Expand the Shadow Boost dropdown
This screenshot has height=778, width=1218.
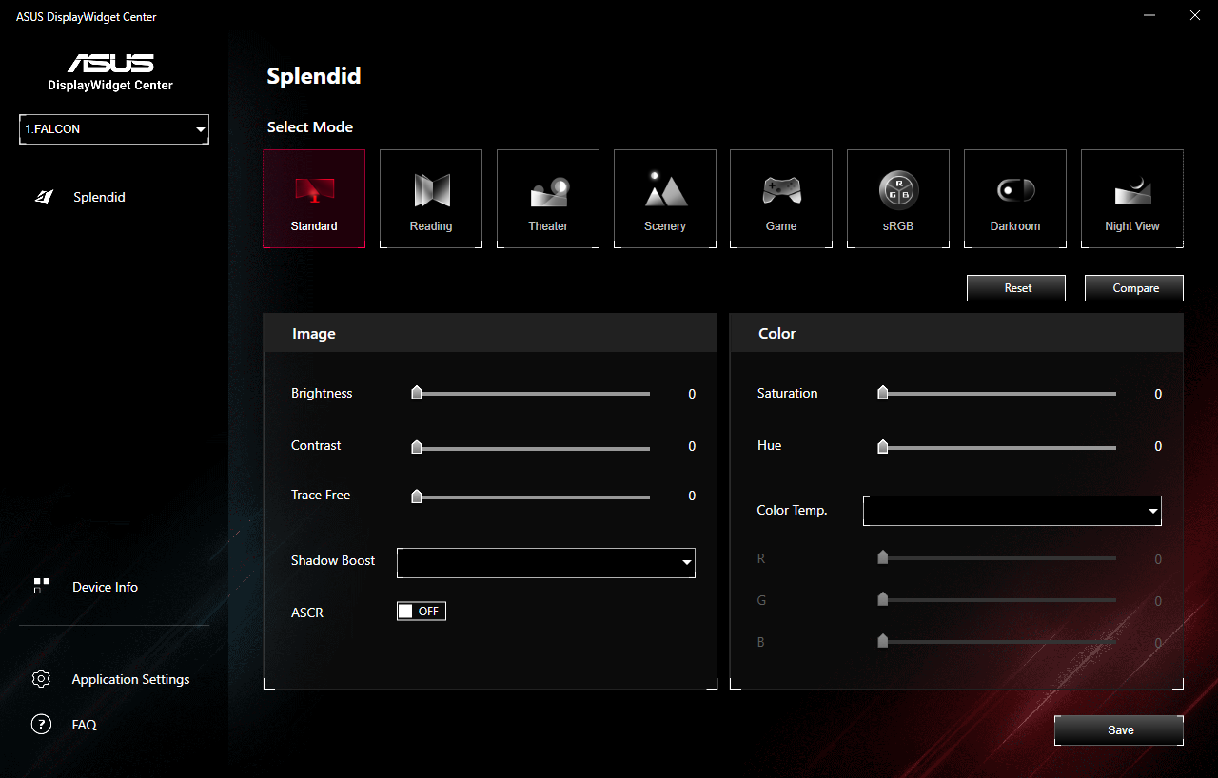tap(545, 562)
